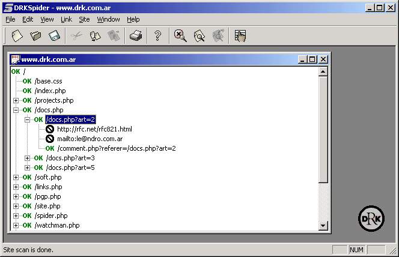Click the DRKSpider title bar application icon
The image size is (399, 257).
[x=8, y=8]
